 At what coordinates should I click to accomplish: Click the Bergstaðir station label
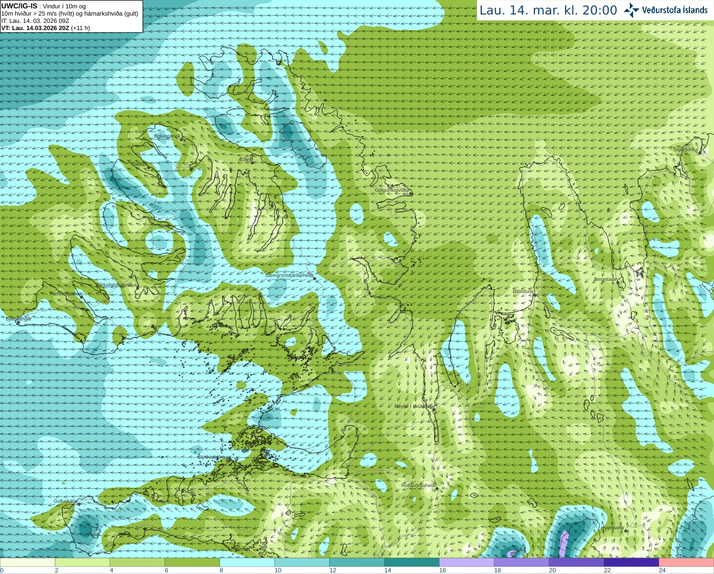pos(605,279)
